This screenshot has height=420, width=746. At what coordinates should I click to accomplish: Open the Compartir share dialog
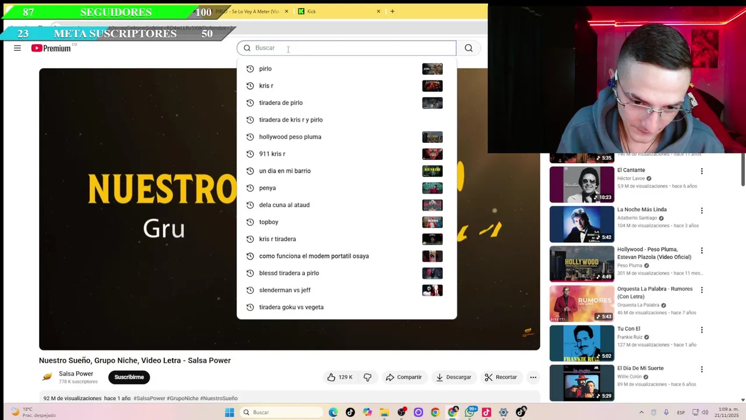coord(404,377)
